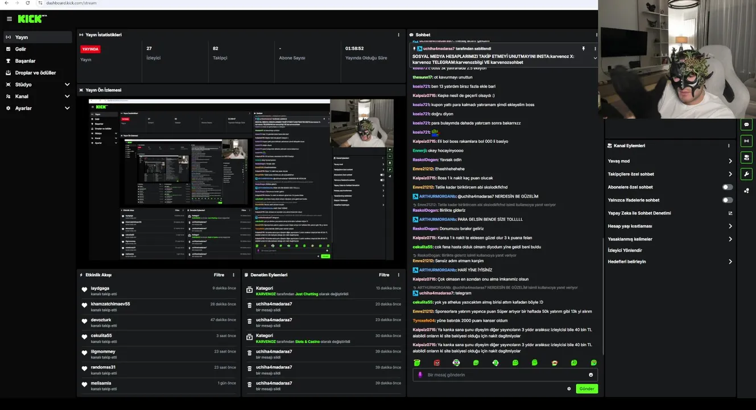
Task: Open the hamburger menu beside the KICK logo
Action: [x=9, y=19]
